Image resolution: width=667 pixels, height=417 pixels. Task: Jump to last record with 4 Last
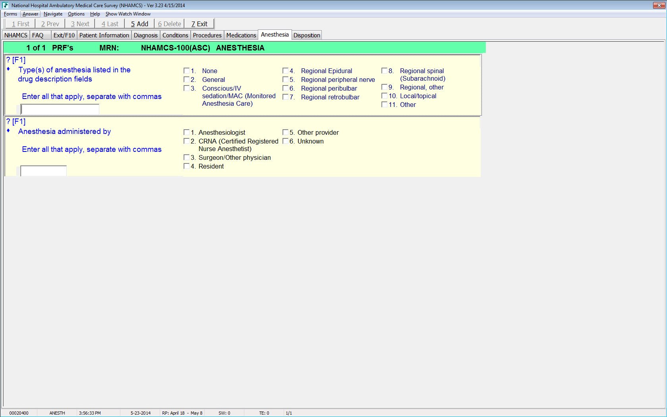tap(110, 24)
